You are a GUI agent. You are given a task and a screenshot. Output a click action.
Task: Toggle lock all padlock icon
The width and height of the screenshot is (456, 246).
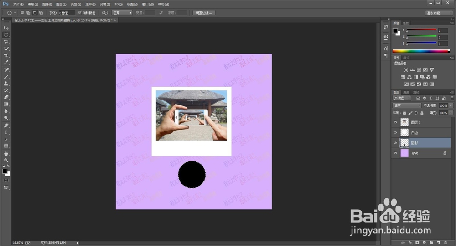(x=422, y=113)
